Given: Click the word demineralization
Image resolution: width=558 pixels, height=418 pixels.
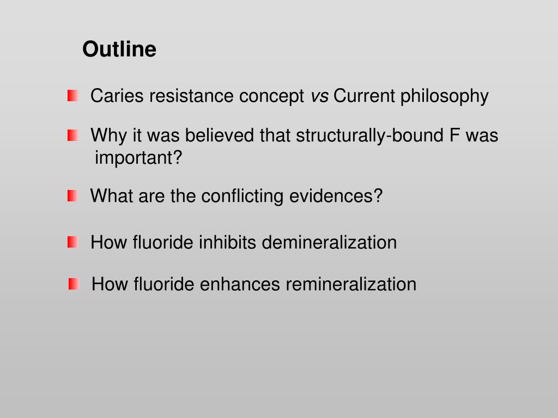Looking at the screenshot, I should 329,243.
